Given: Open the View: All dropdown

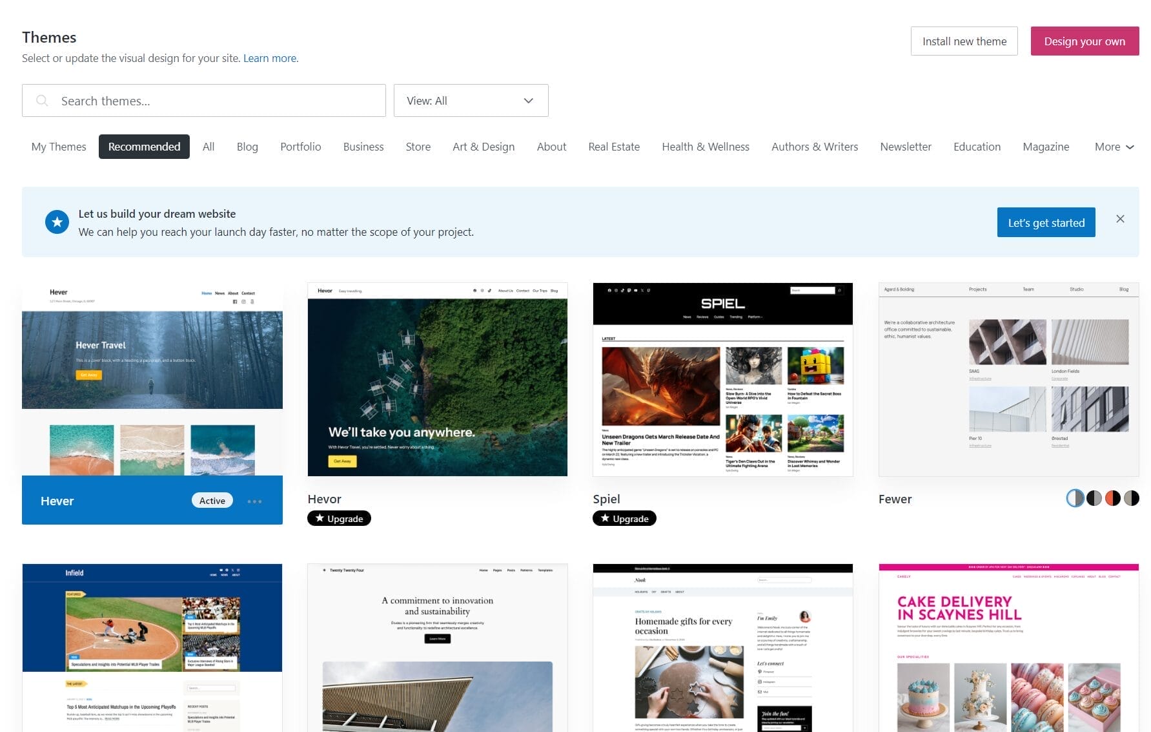Looking at the screenshot, I should coord(471,101).
